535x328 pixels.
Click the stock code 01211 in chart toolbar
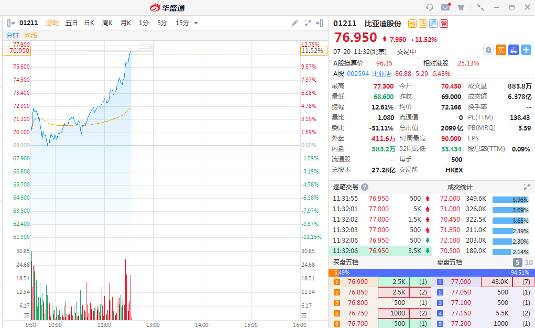tap(28, 23)
